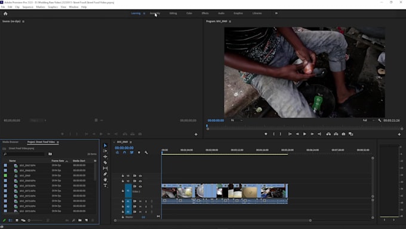Toggle V1 track eye visibility

click(x=140, y=187)
